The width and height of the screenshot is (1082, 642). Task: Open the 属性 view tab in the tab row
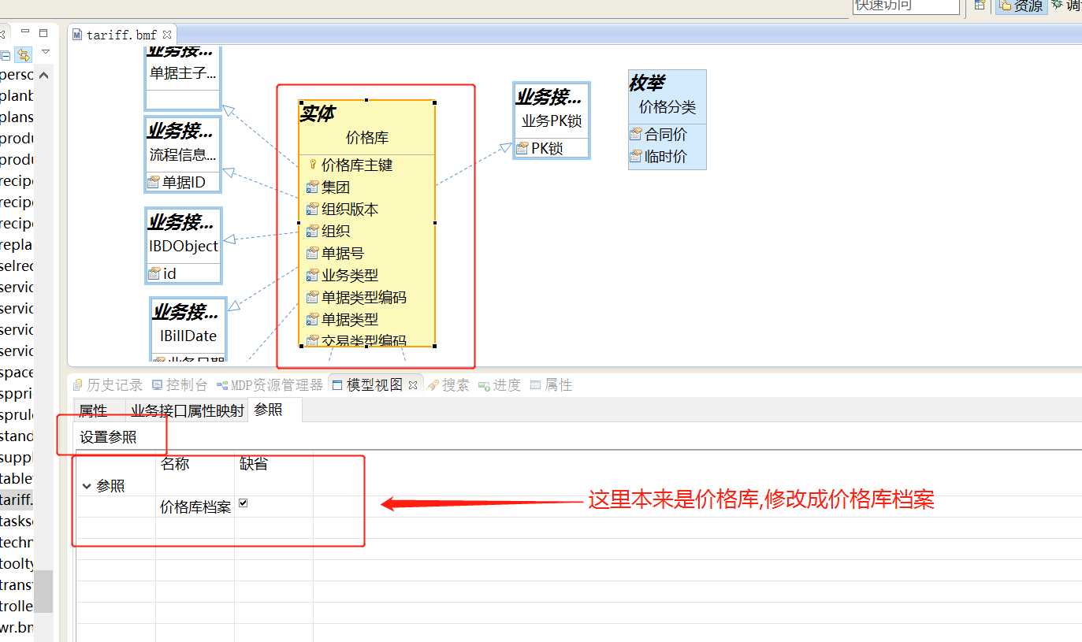pos(551,385)
